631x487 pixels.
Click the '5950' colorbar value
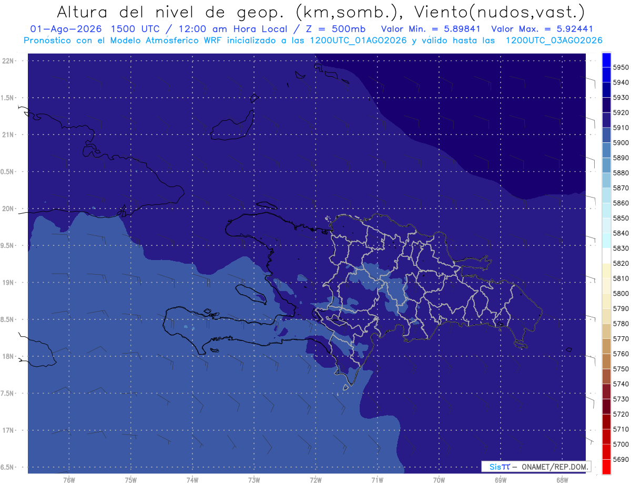(621, 68)
